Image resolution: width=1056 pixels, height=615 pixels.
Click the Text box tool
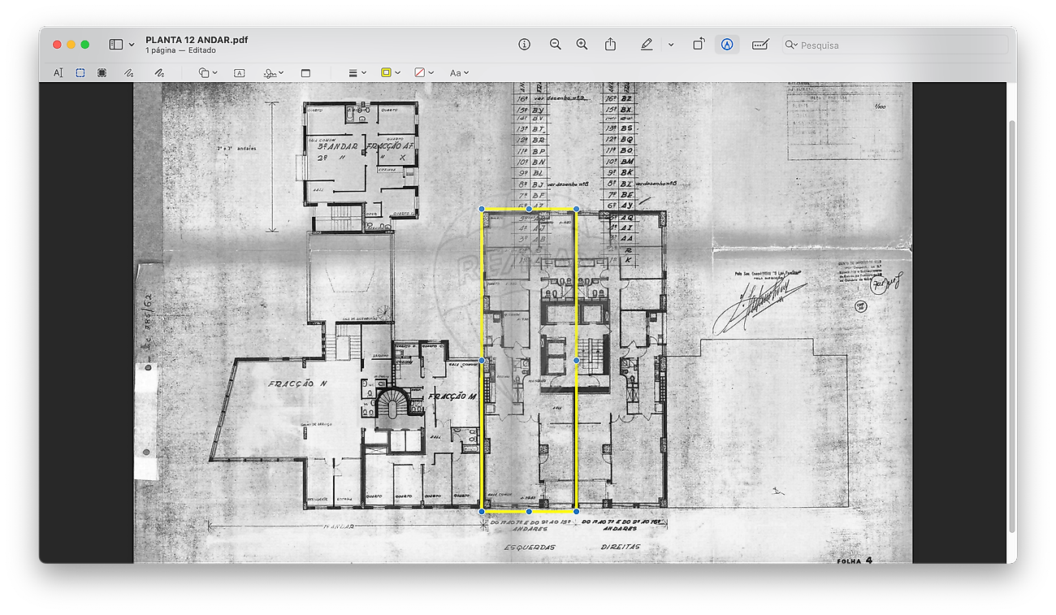[239, 73]
